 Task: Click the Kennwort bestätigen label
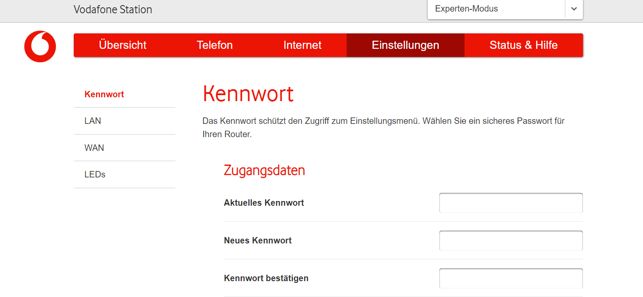(x=266, y=278)
